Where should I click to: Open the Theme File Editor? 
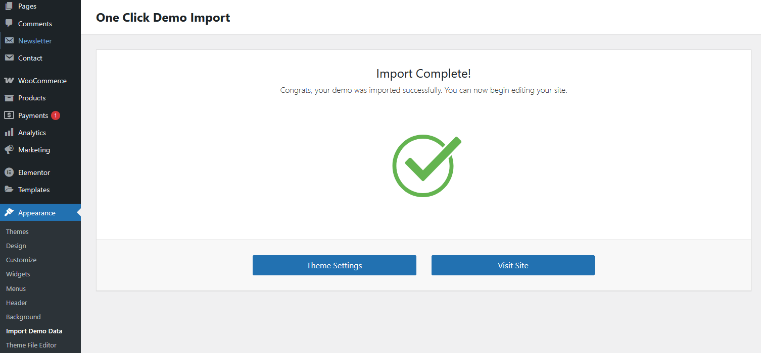[31, 345]
